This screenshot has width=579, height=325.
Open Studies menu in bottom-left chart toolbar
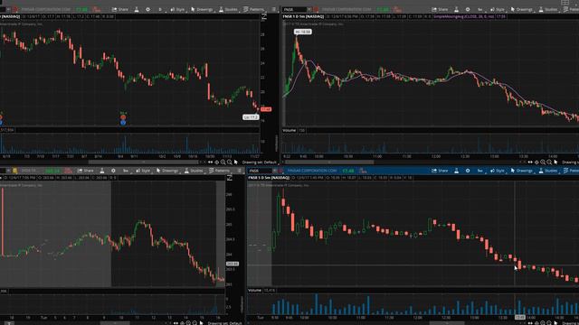(194, 171)
